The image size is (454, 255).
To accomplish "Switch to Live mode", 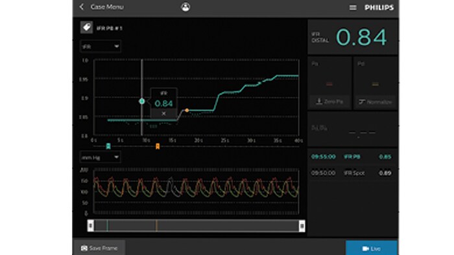I will point(372,249).
